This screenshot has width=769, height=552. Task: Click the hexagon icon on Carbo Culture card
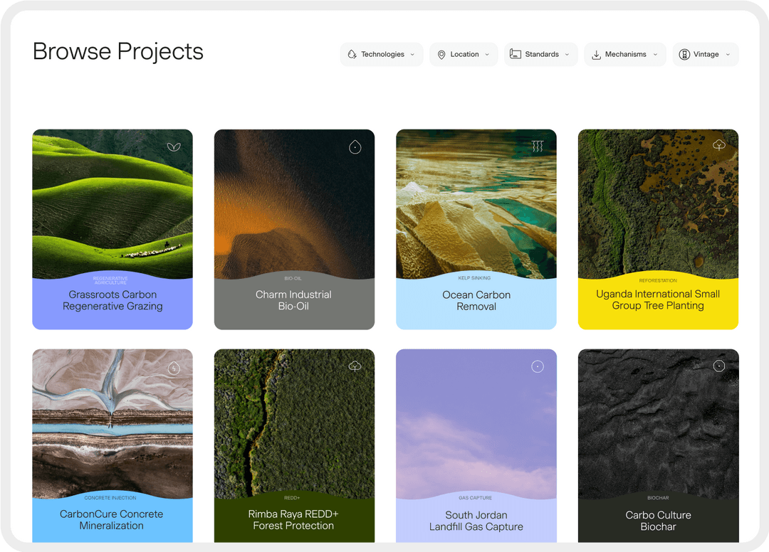coord(719,366)
